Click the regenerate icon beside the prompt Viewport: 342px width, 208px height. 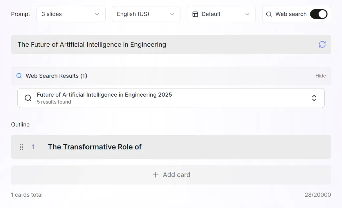(x=322, y=44)
